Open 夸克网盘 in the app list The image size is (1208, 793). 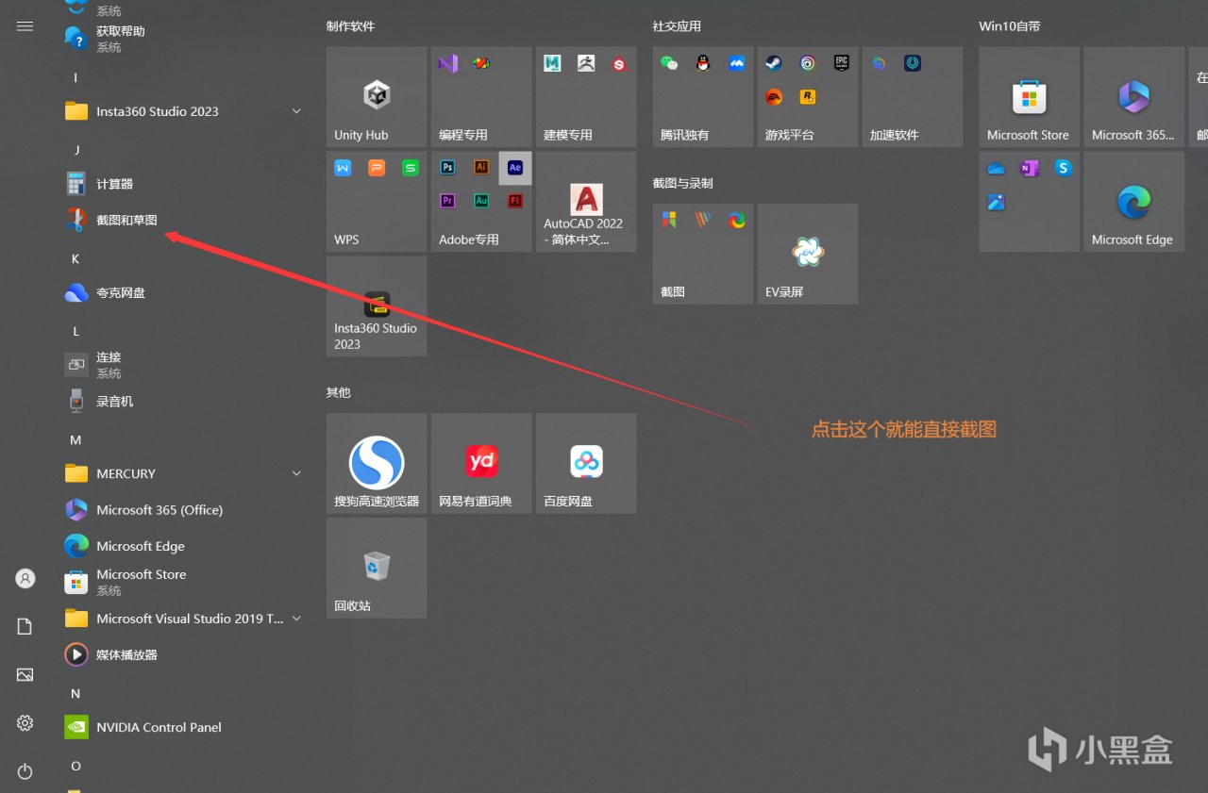coord(184,293)
